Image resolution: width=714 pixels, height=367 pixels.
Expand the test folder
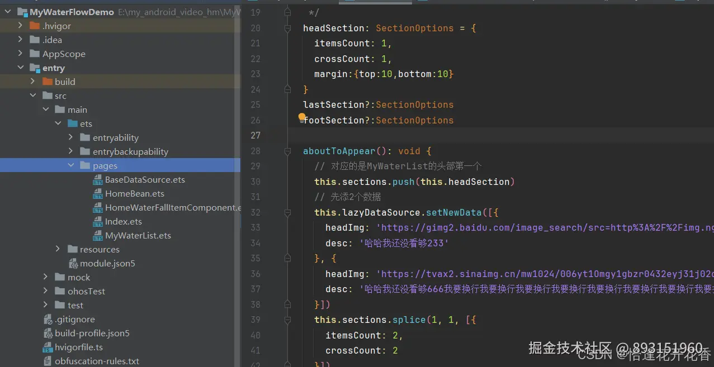coord(46,305)
